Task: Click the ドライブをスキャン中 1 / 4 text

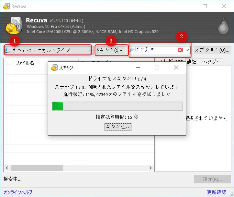Action: 117,79
